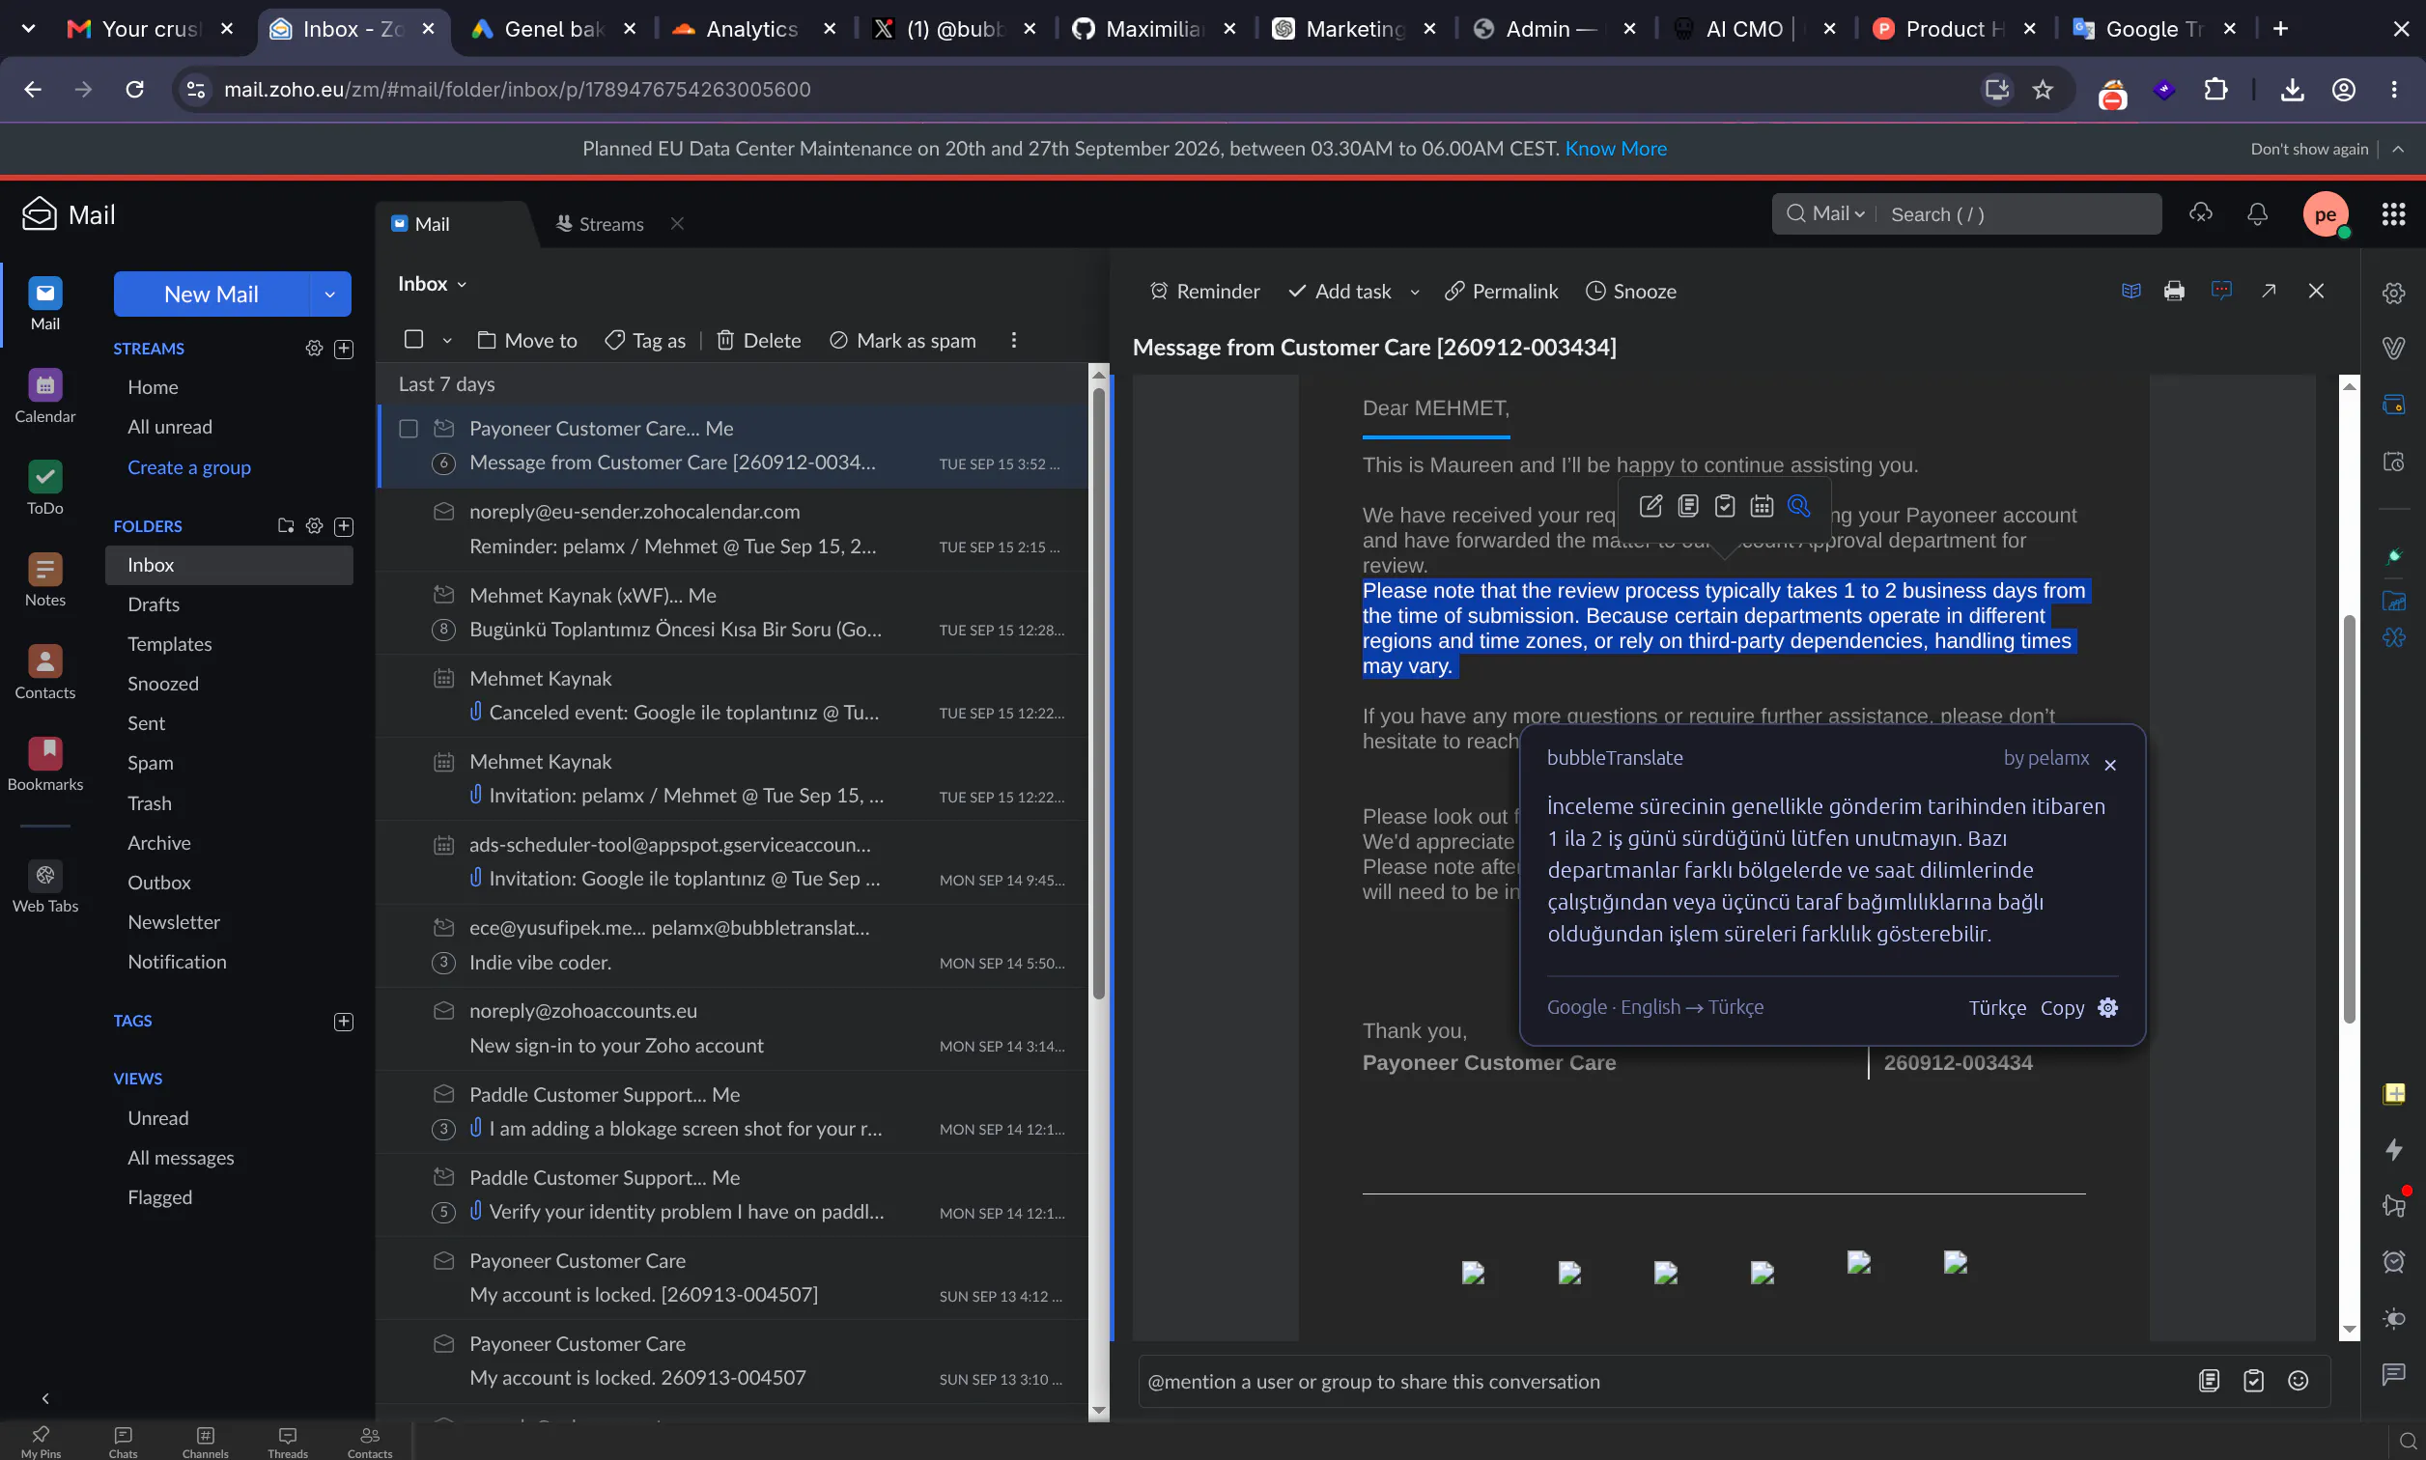Add a new stream group with plus icon
This screenshot has width=2426, height=1460.
tap(344, 349)
